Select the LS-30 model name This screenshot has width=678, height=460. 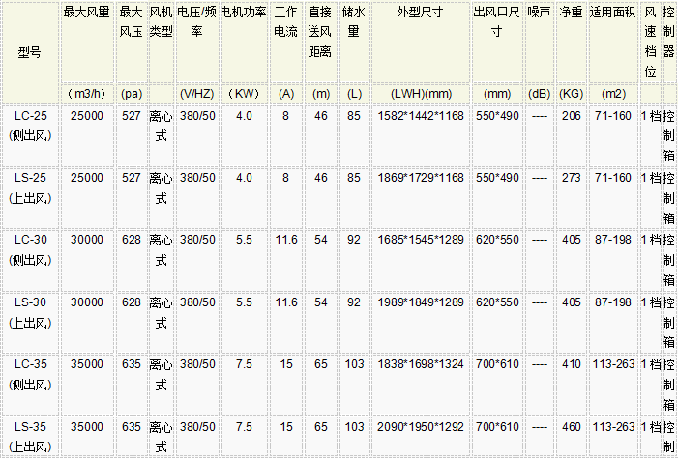coord(31,302)
